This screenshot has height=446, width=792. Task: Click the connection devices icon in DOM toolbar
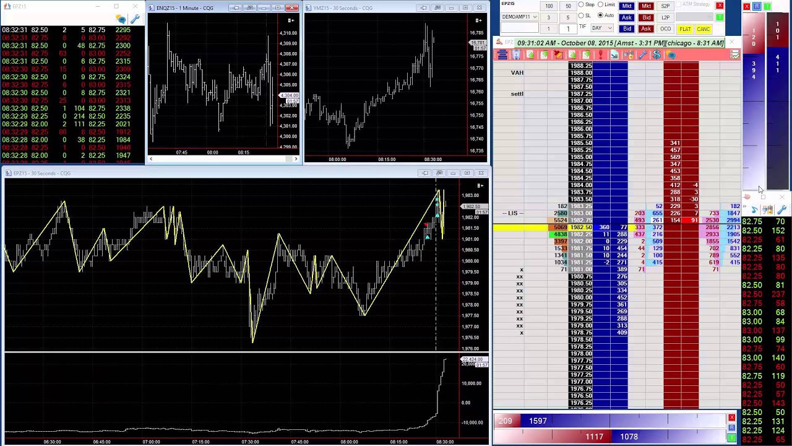click(x=629, y=55)
